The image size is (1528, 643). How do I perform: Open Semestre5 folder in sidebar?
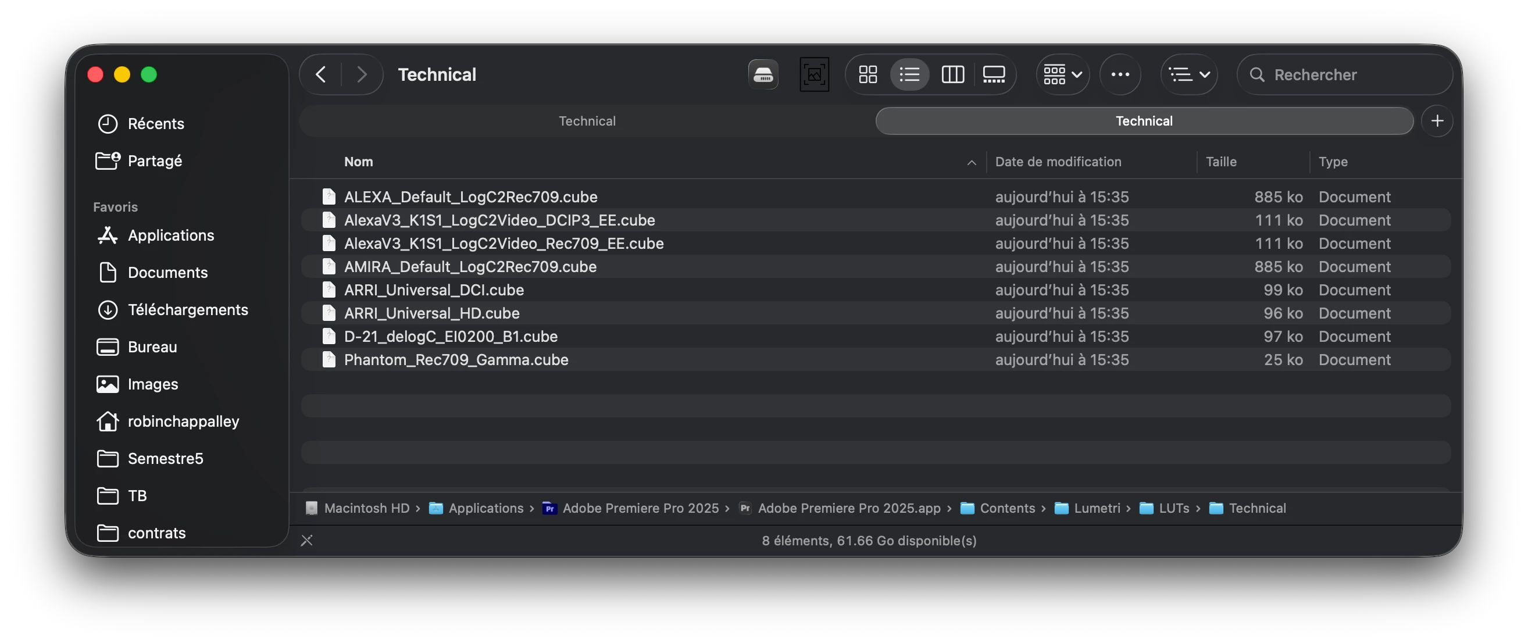[x=181, y=459]
